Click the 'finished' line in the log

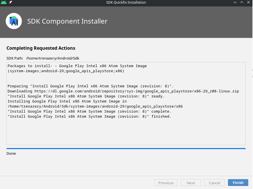89,117
